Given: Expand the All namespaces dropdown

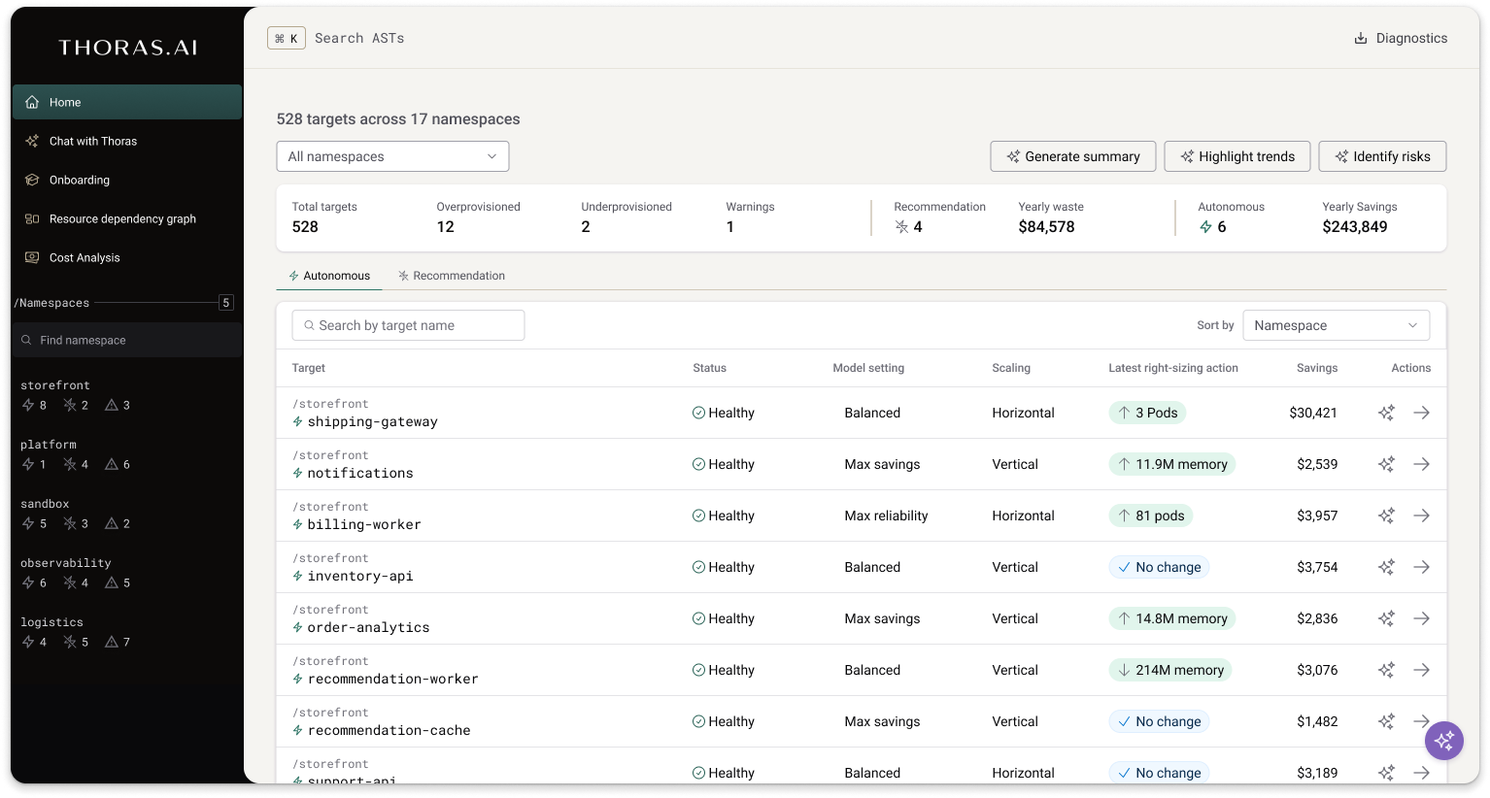Looking at the screenshot, I should [x=392, y=156].
